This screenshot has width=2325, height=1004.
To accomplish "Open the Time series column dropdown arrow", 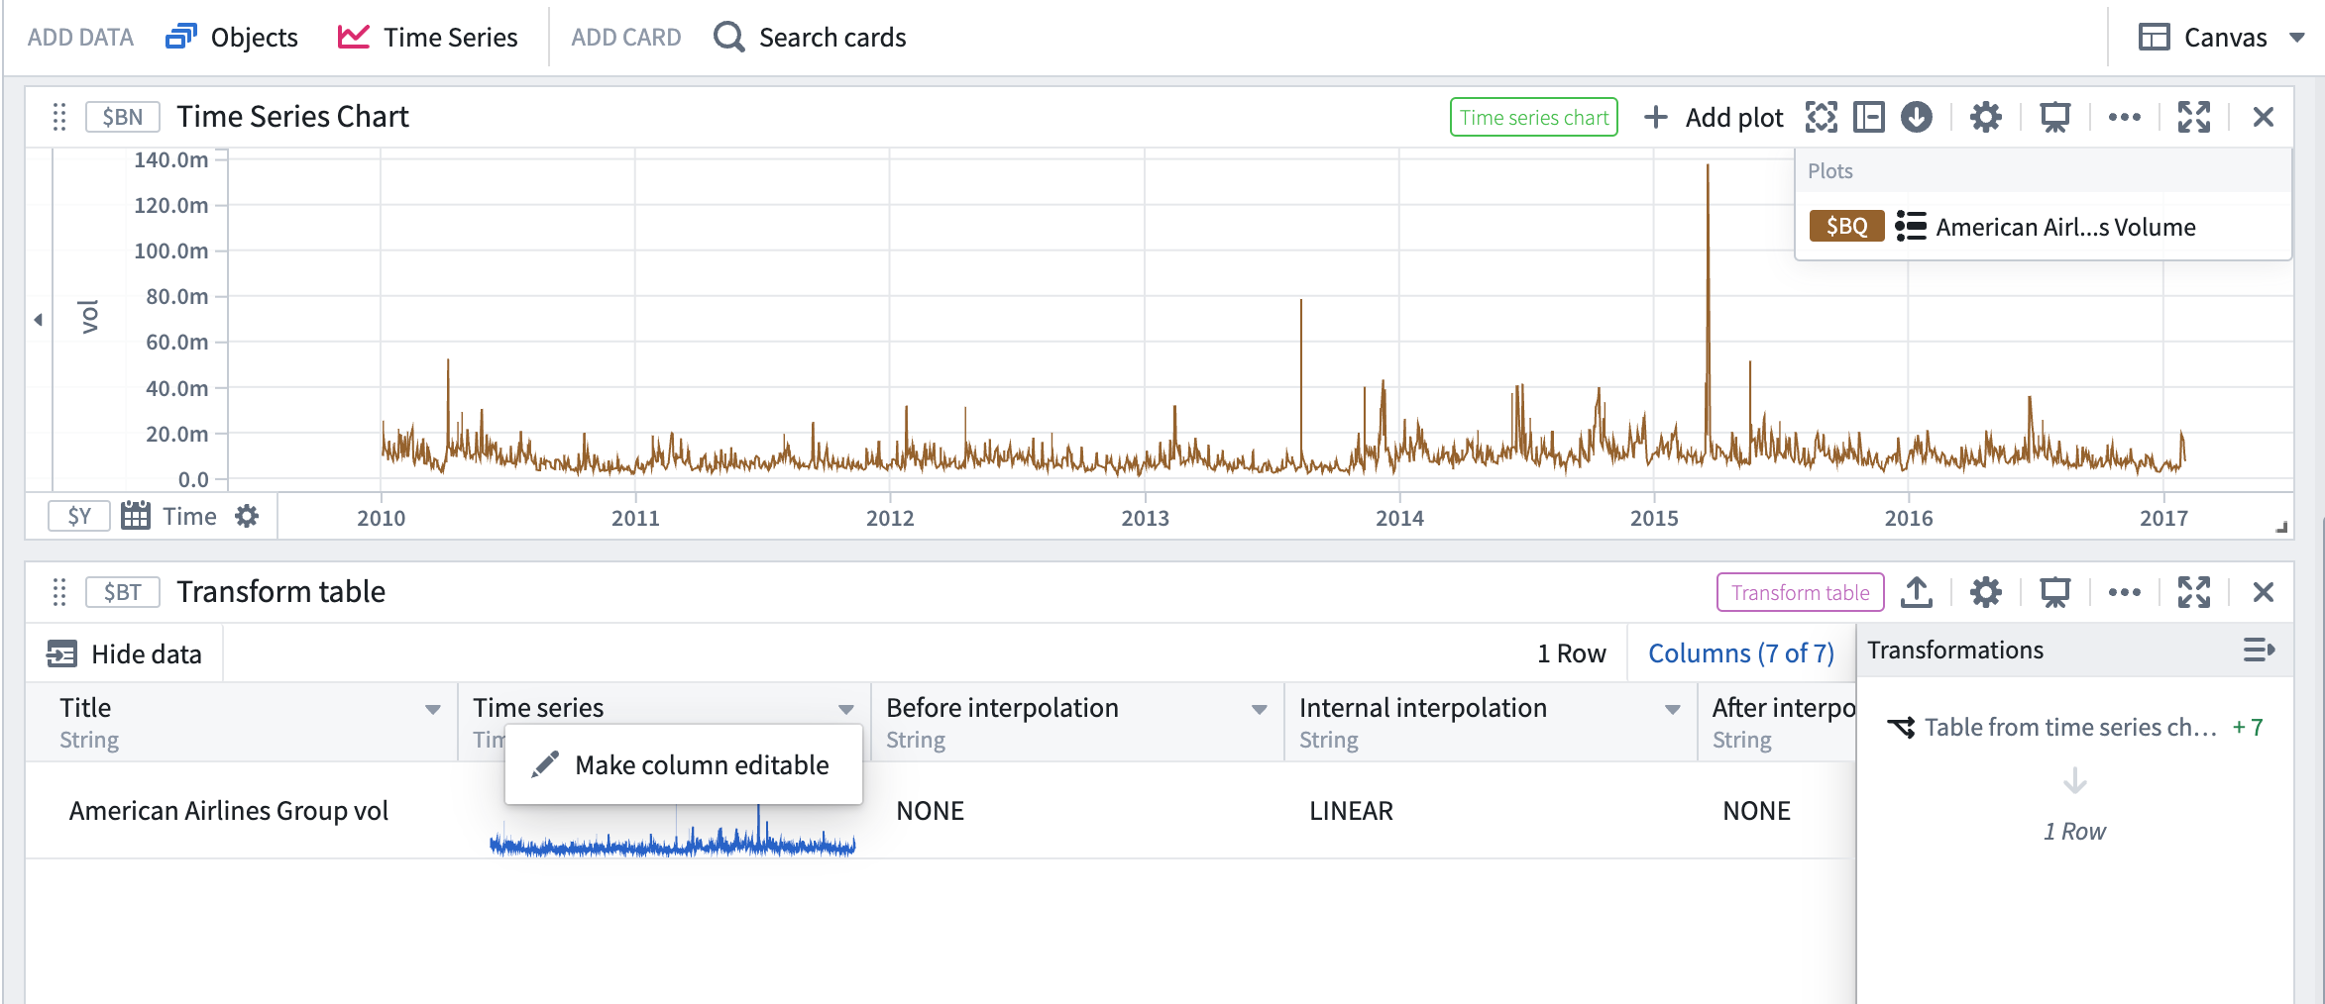I will [845, 709].
